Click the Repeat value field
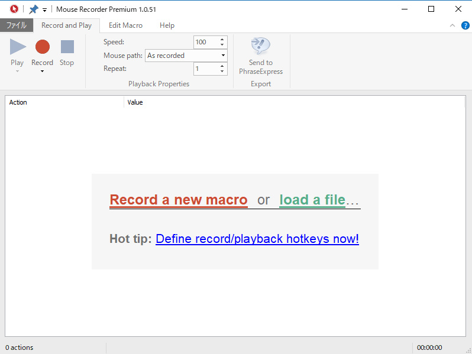Image resolution: width=472 pixels, height=354 pixels. (x=206, y=69)
